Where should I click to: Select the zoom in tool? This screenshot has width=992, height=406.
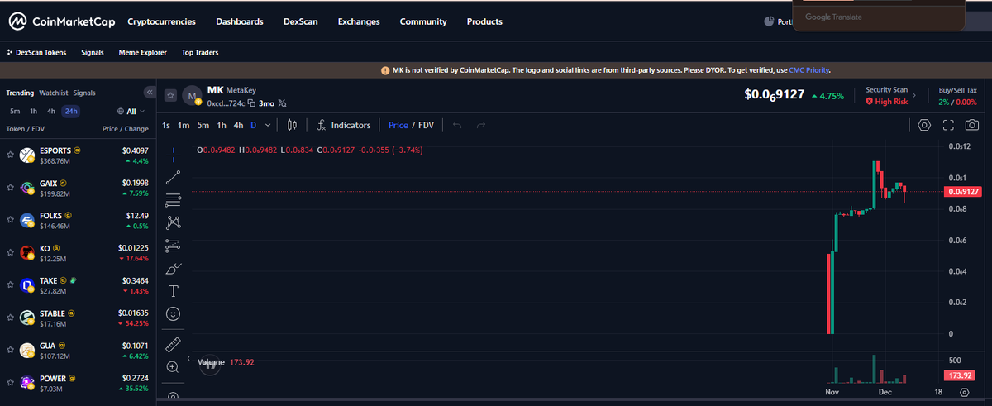[x=174, y=367]
